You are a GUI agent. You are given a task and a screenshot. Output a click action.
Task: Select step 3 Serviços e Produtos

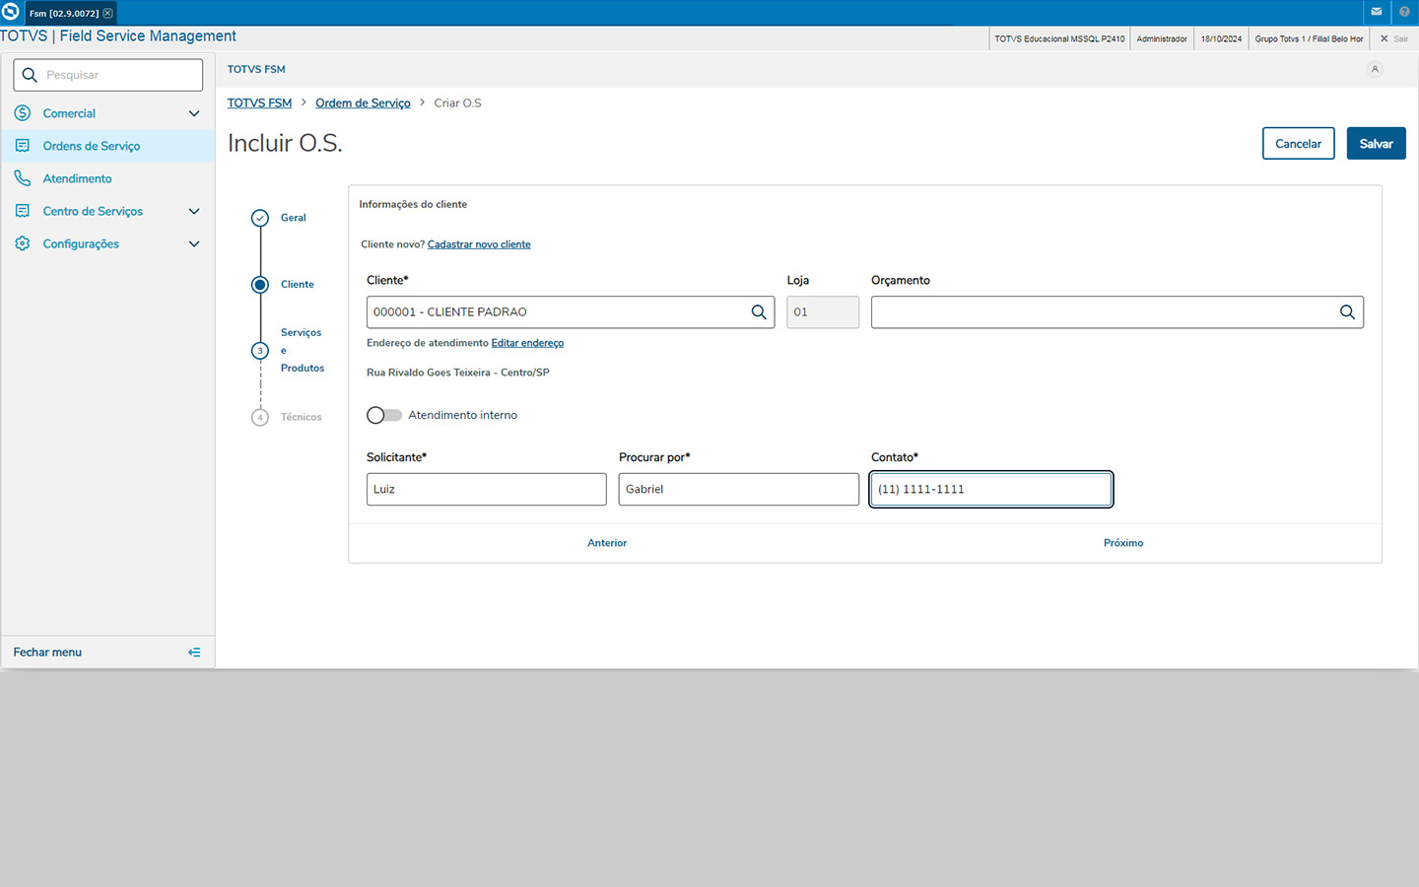click(x=260, y=351)
